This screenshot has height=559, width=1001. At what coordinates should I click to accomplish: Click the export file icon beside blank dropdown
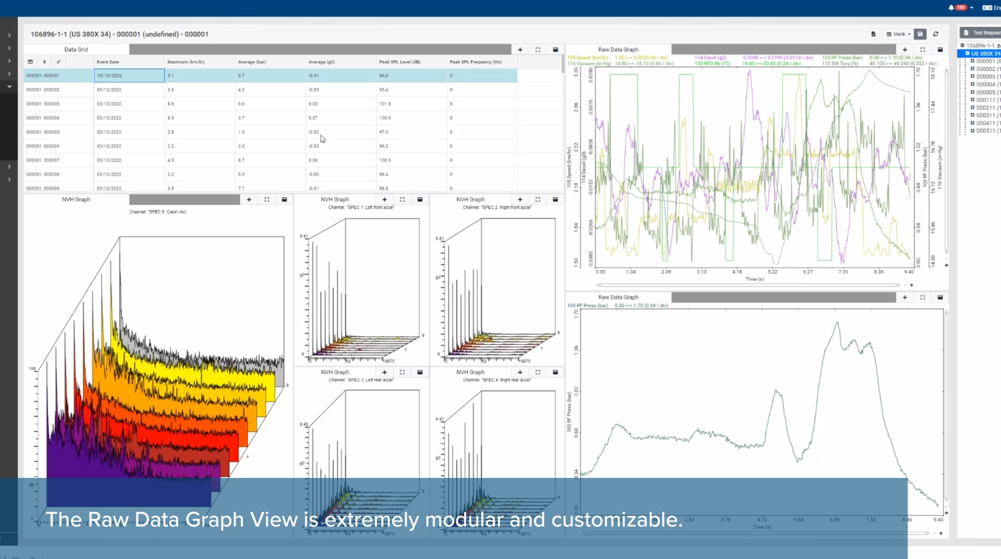(874, 34)
